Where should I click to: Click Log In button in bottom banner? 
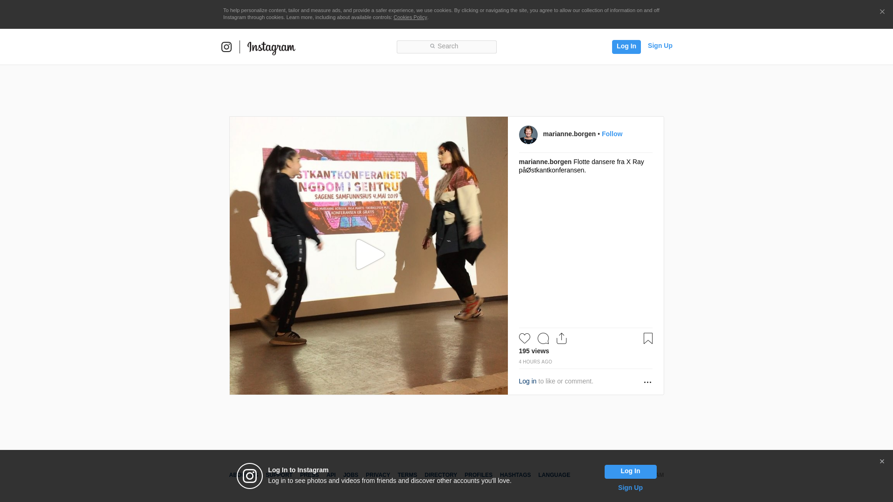click(x=630, y=472)
